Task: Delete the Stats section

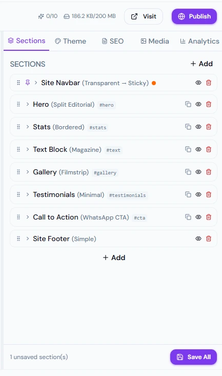Action: point(209,127)
